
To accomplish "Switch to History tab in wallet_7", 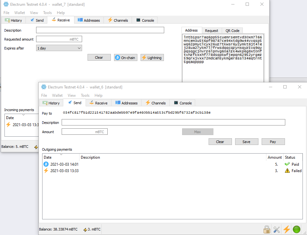I will [x=13, y=20].
